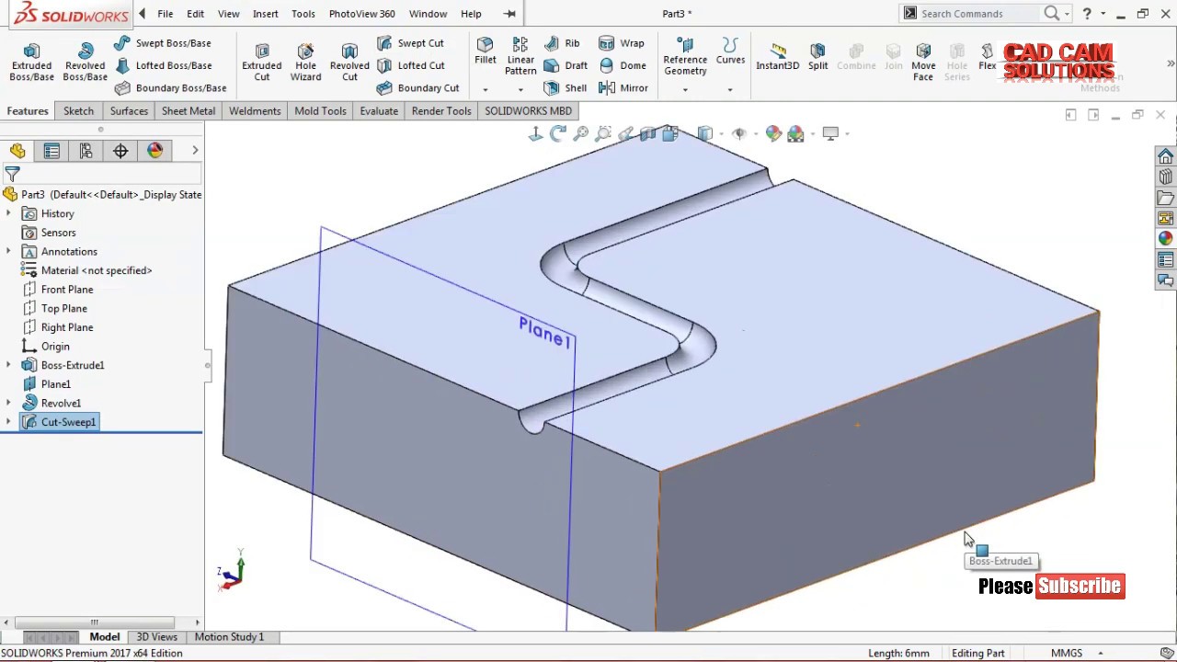This screenshot has width=1177, height=662.
Task: Select the Revolved Boss/Base tool
Action: point(85,62)
